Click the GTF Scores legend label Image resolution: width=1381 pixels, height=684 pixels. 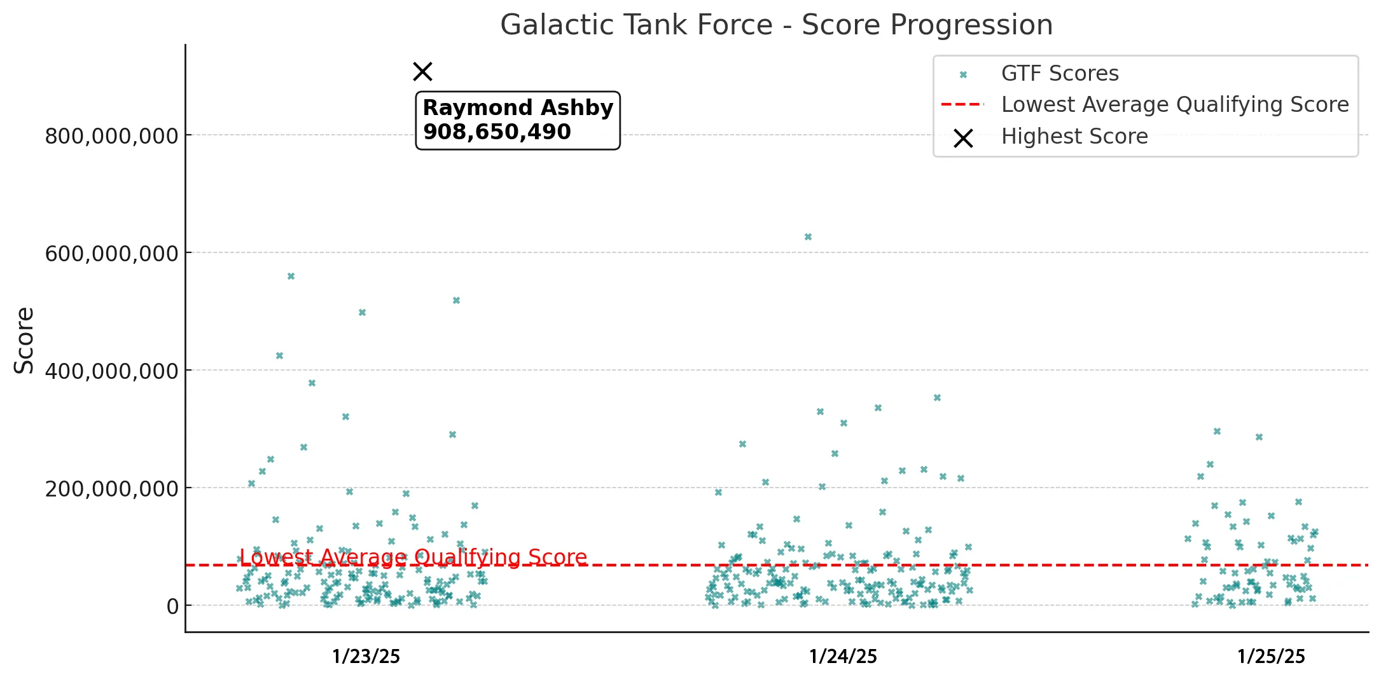point(1060,74)
